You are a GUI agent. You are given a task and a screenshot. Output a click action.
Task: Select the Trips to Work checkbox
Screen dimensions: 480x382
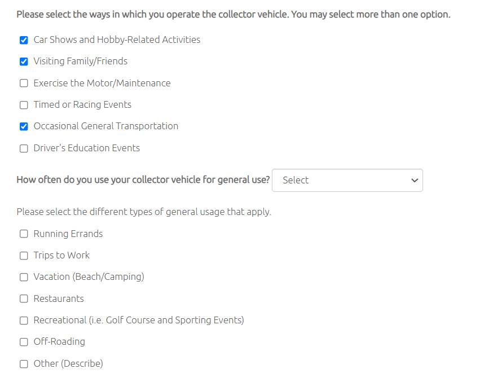(x=24, y=256)
